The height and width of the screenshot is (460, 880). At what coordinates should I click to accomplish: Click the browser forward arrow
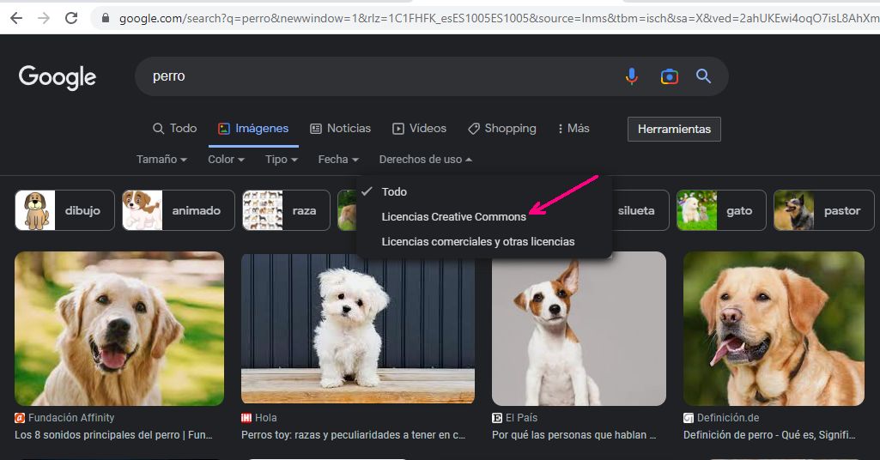43,18
